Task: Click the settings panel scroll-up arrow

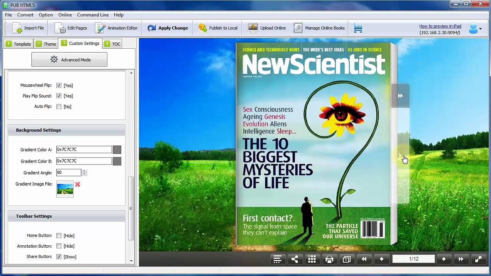Action: tap(131, 73)
